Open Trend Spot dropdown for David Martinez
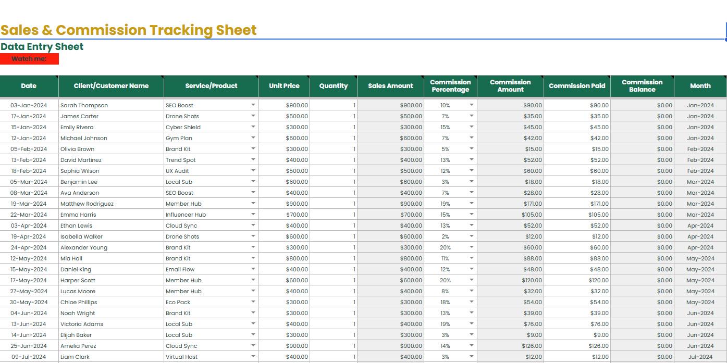Screen dimensions: 727x363 [x=253, y=160]
